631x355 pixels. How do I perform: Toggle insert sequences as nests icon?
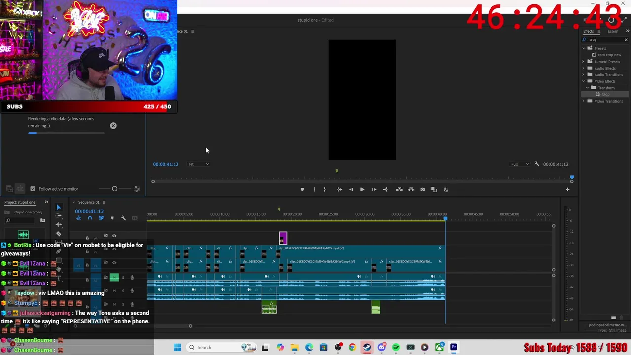pos(78,218)
